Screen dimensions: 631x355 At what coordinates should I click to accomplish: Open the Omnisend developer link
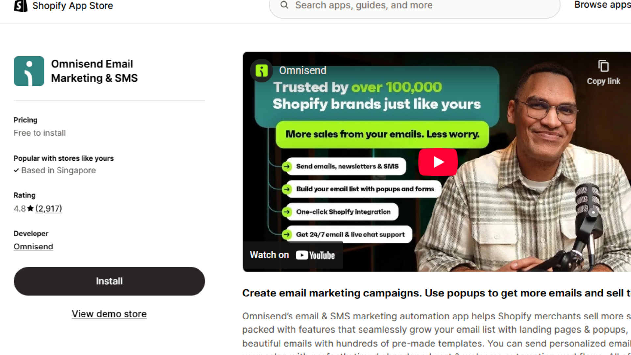tap(33, 247)
